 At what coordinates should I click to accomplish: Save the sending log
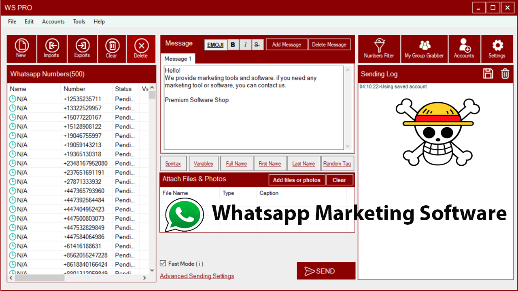click(488, 74)
